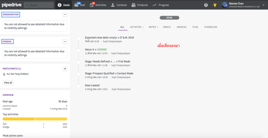Click the yellow Top activities bar
This screenshot has height=138, width=268.
pyautogui.click(x=35, y=119)
